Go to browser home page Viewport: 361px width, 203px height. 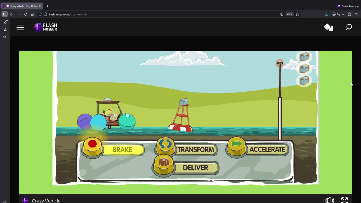click(x=32, y=14)
